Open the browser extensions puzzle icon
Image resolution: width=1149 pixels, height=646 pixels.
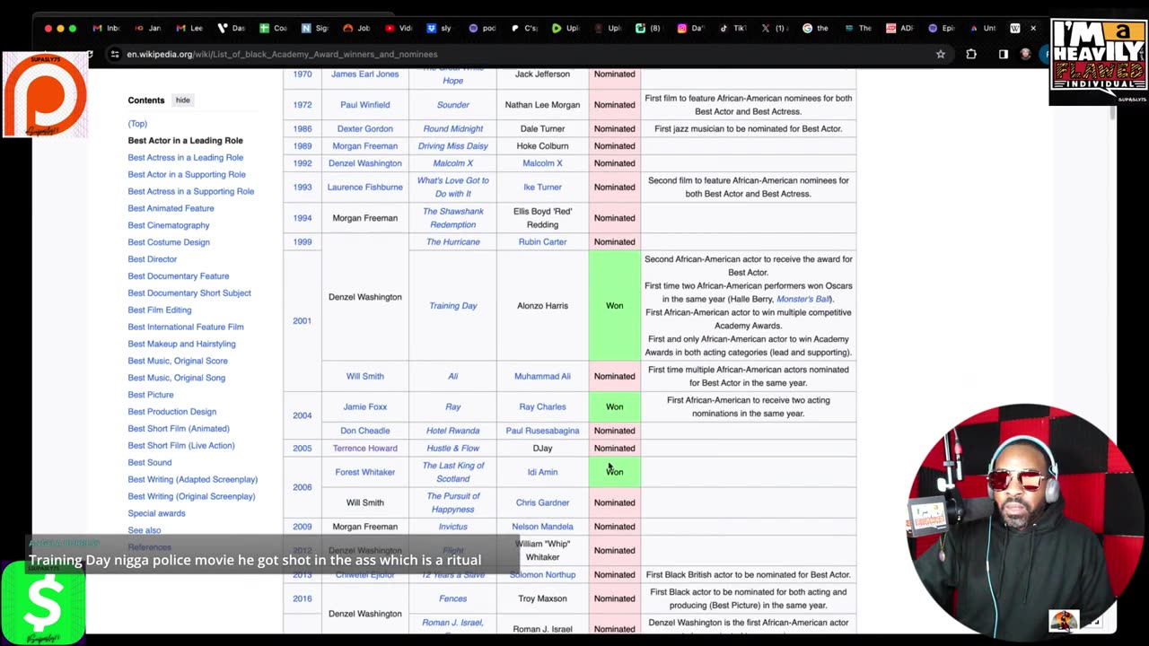click(971, 54)
